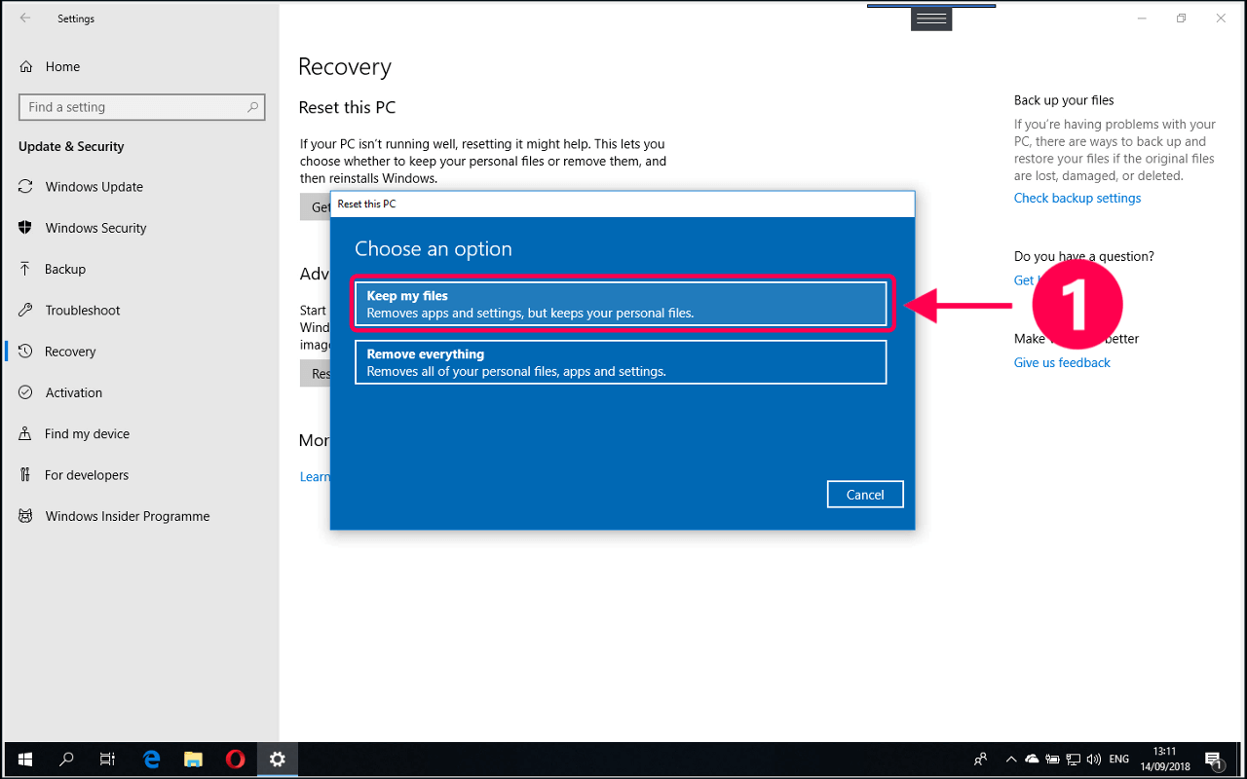Screen dimensions: 1247x779
Task: Open Windows Insider Programme page
Action: tap(127, 516)
